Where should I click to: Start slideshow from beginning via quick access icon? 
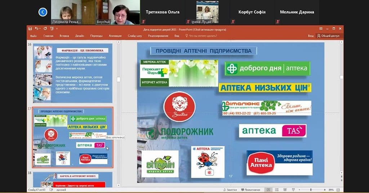(52, 29)
